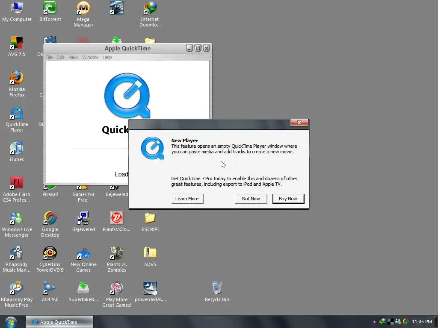Launch Adobe Flash CS4 Professional icon
The width and height of the screenshot is (438, 328).
click(17, 189)
